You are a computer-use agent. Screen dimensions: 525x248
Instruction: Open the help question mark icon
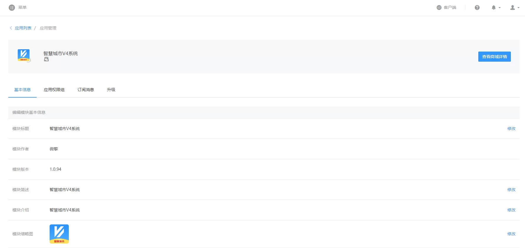coord(477,8)
